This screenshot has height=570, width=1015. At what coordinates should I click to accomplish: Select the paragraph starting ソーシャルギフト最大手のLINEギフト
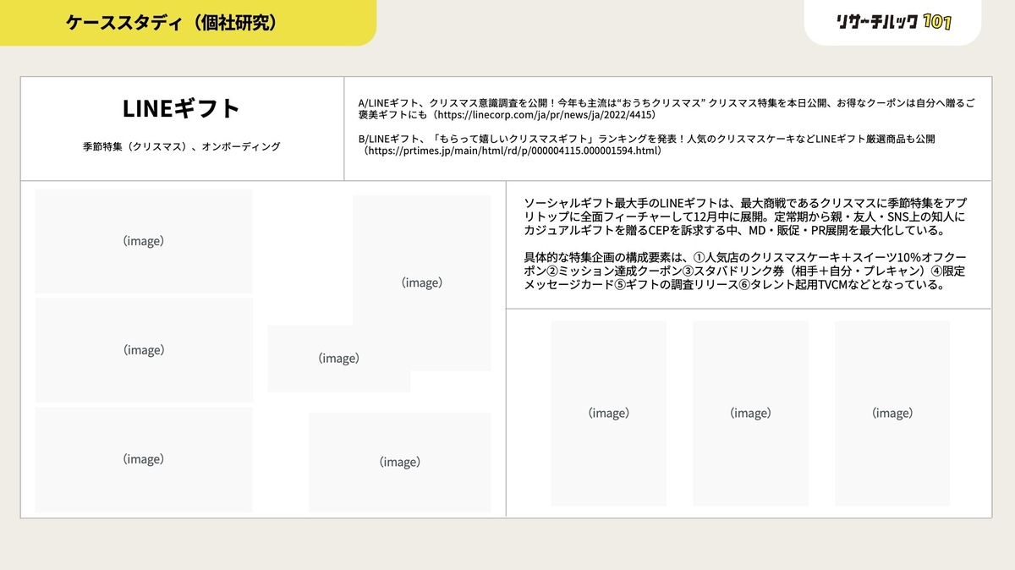pos(746,217)
